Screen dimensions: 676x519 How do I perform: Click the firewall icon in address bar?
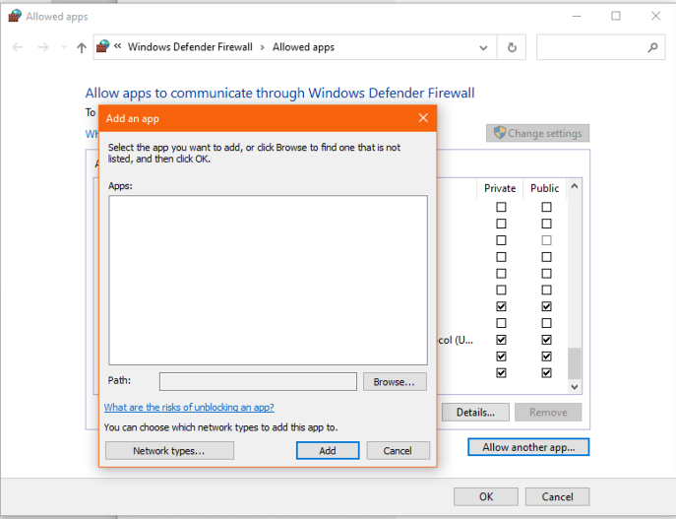(x=102, y=46)
